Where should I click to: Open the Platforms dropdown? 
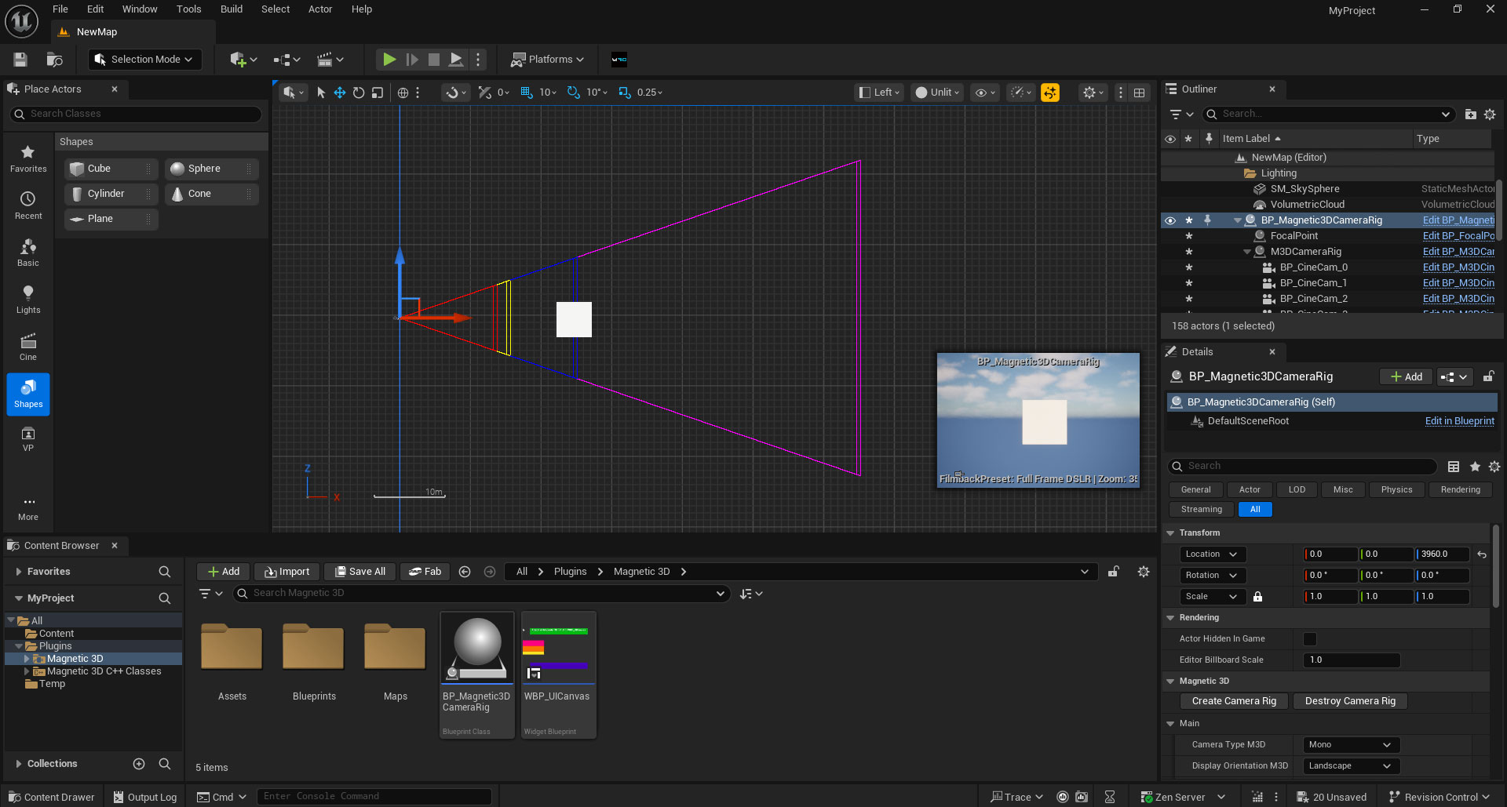click(547, 59)
